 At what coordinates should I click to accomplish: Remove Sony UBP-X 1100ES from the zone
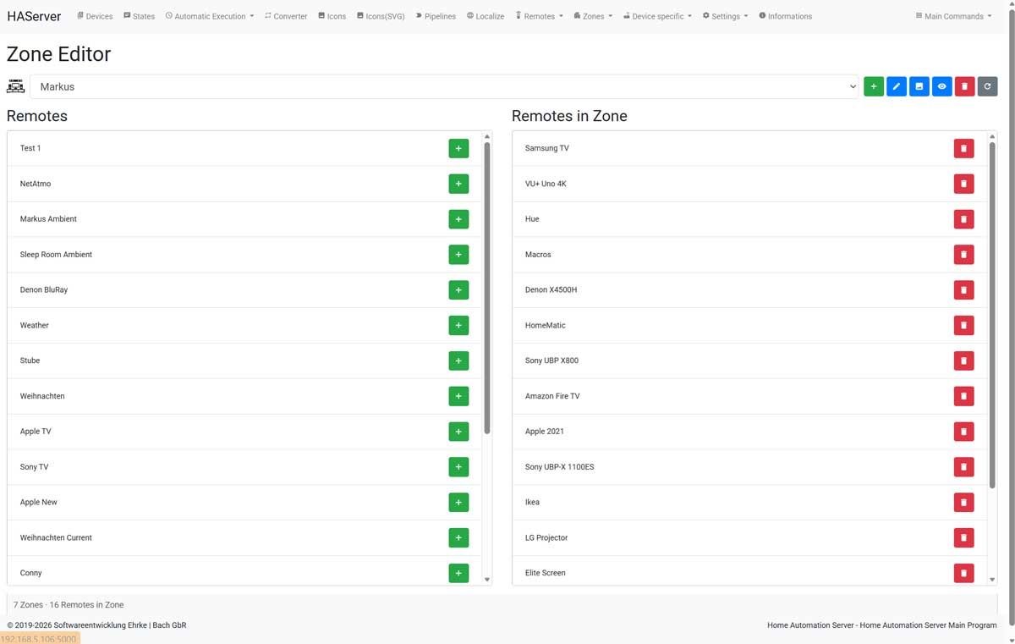(x=963, y=467)
